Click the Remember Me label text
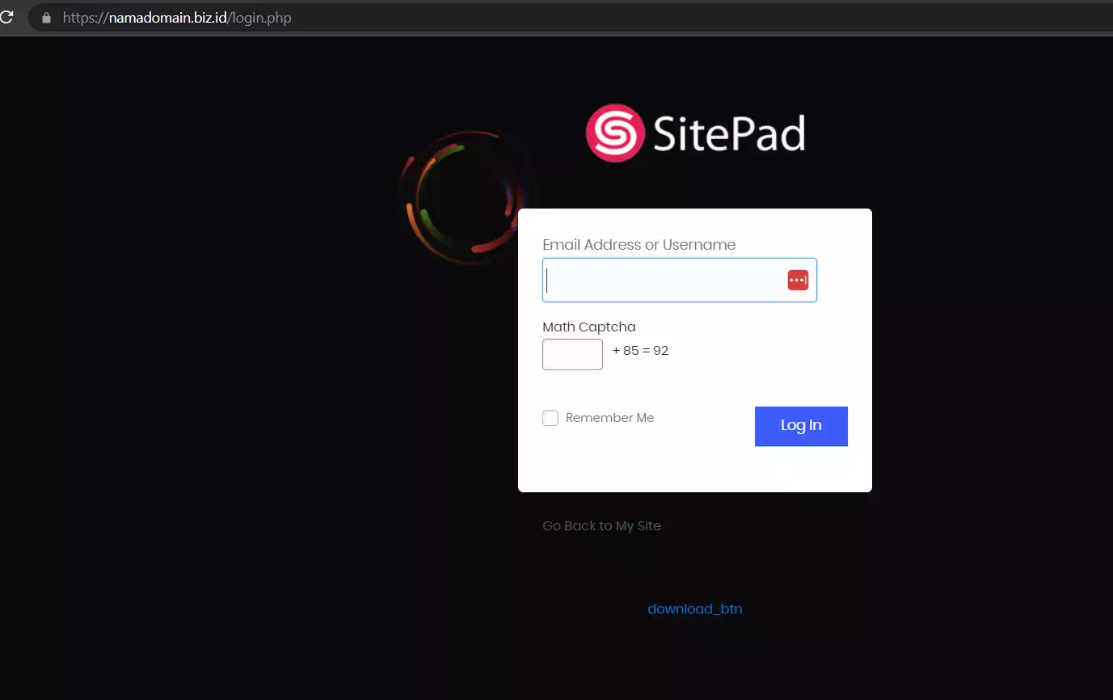The width and height of the screenshot is (1113, 700). click(x=609, y=418)
